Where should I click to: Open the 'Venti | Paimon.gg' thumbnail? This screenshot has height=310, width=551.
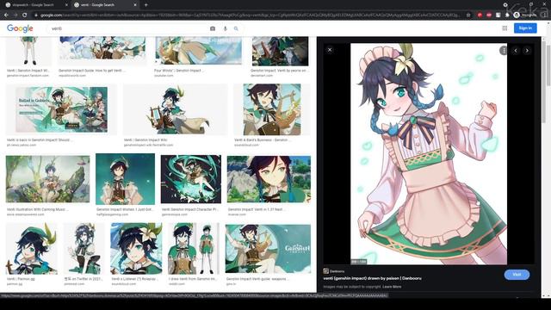[32, 248]
